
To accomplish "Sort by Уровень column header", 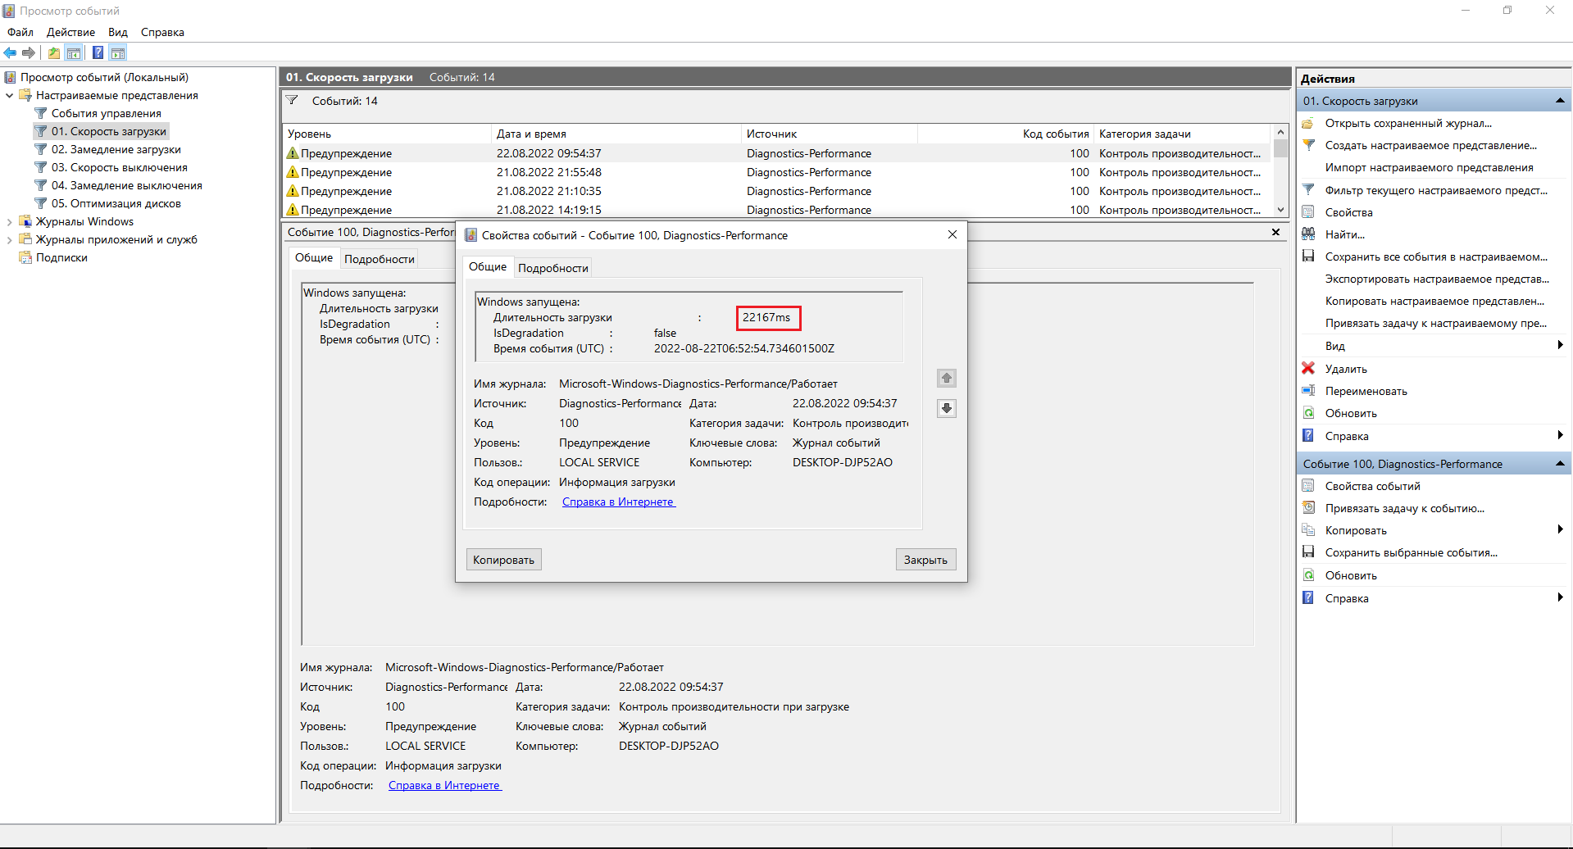I will [387, 134].
